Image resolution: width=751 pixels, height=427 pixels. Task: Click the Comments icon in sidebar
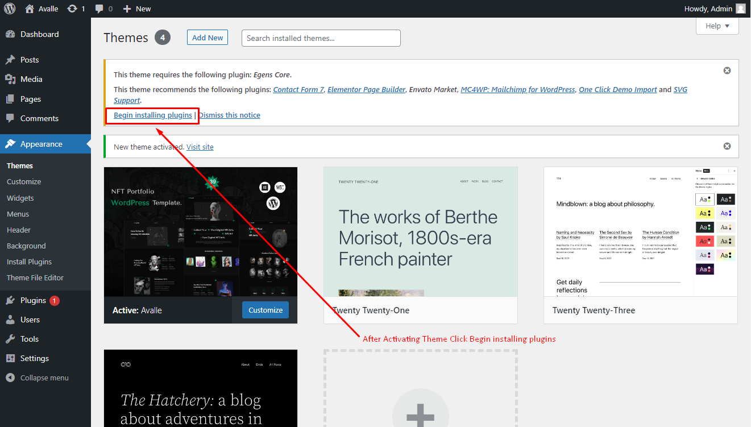[10, 118]
